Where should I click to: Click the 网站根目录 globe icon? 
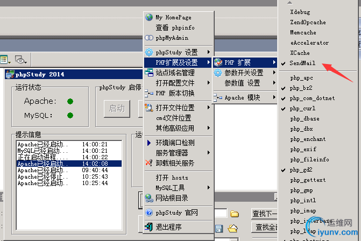coord(149,198)
